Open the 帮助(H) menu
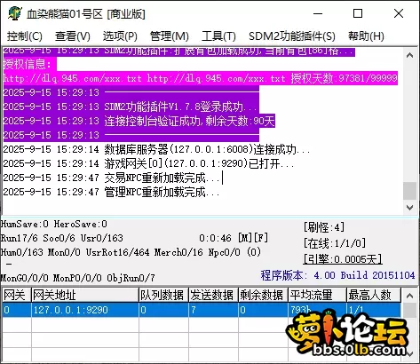The image size is (420, 364). [366, 36]
